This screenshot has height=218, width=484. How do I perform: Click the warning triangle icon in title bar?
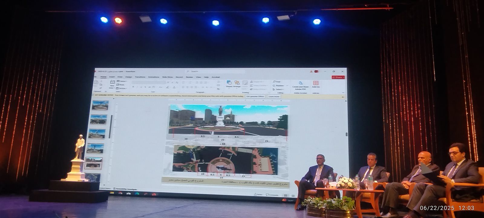[x=311, y=71]
